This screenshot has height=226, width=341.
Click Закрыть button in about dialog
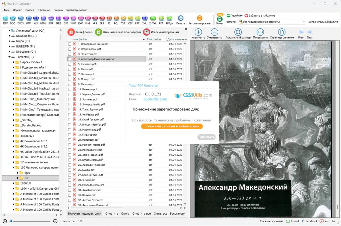207,137
